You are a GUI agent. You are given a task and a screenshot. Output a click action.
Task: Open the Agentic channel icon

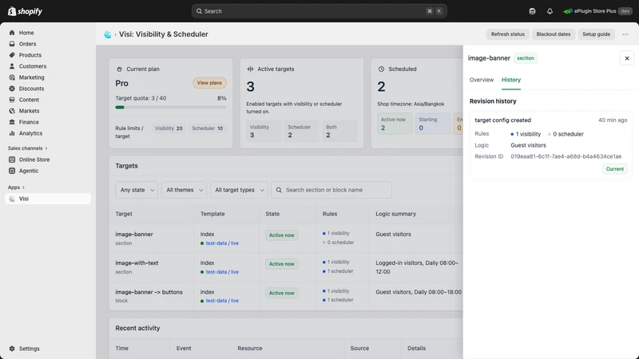pos(12,171)
